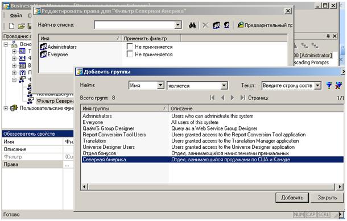This screenshot has width=347, height=221.
Task: Click the pin icon of the right panel
Action: click(328, 36)
